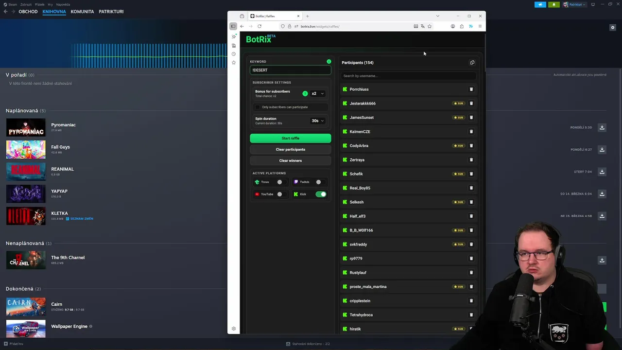Delete participant Porrchiuss with trash icon

coord(471,89)
